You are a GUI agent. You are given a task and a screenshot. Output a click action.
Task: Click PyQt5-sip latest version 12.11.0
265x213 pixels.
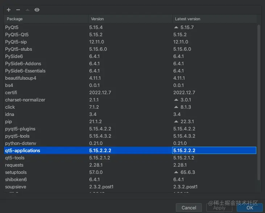click(x=181, y=42)
